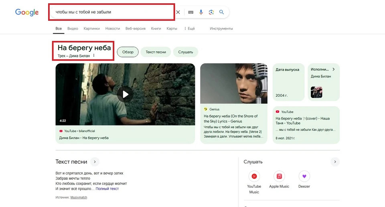The image size is (385, 207).
Task: Select the Текст песни chip
Action: pos(156,52)
